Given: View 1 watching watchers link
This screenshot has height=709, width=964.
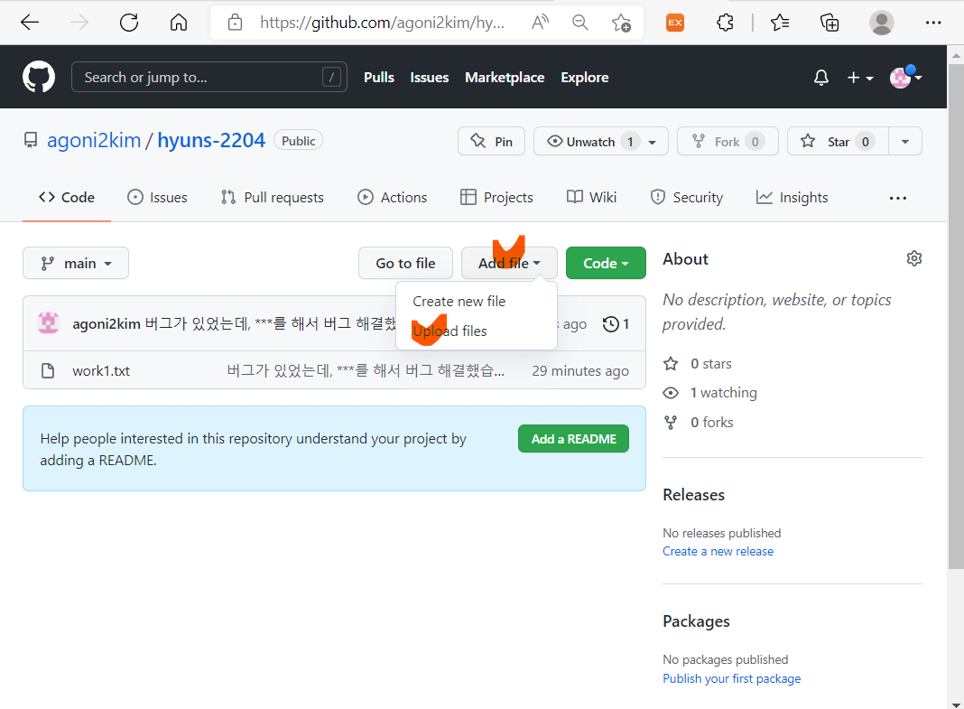Looking at the screenshot, I should (710, 393).
